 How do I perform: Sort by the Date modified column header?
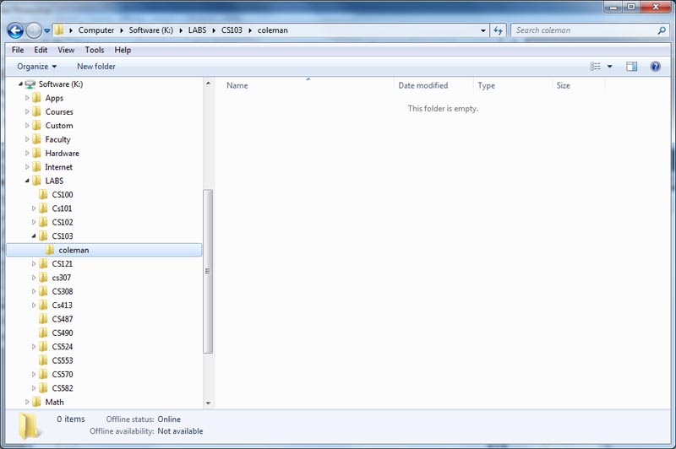click(423, 85)
